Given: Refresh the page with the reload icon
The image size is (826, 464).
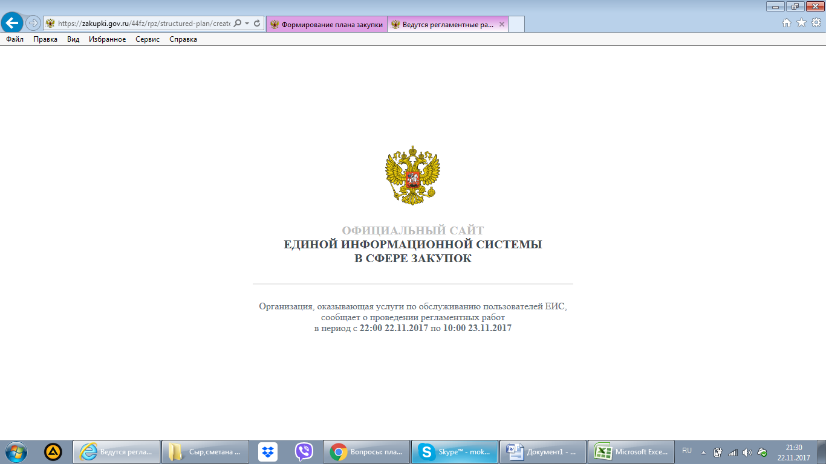Looking at the screenshot, I should (x=257, y=24).
